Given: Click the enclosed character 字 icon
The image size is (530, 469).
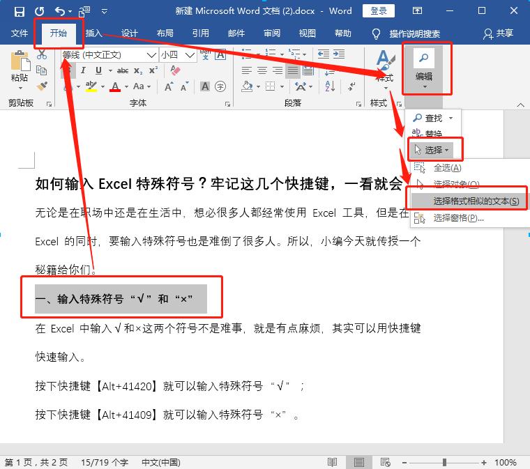Looking at the screenshot, I should click(220, 86).
